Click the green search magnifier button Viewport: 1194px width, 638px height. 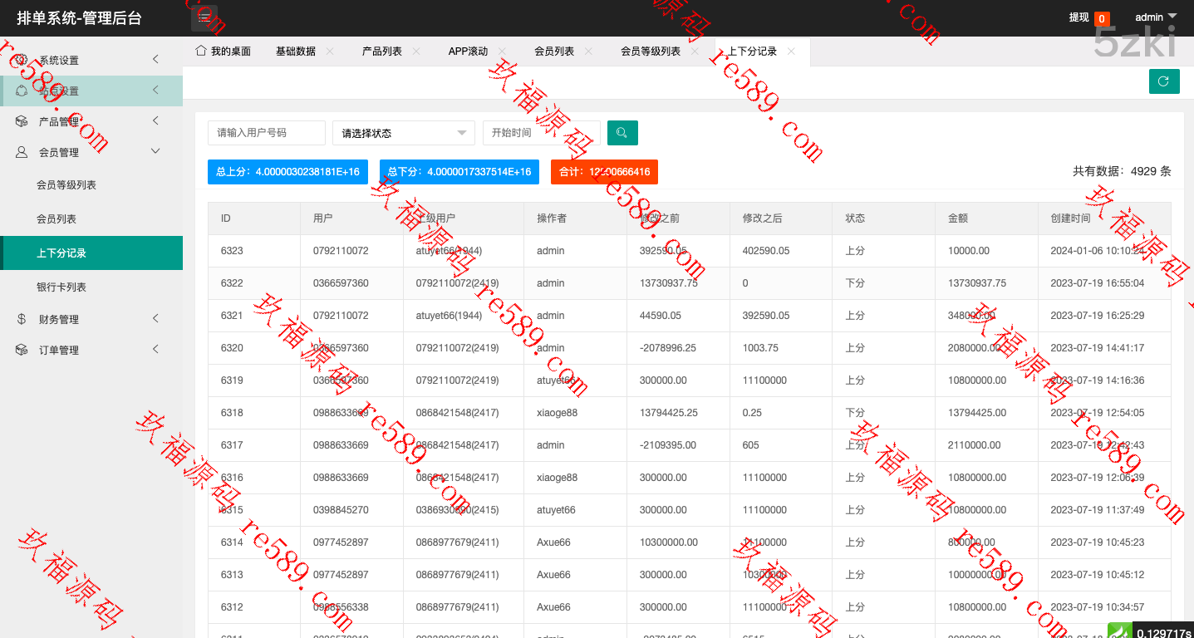pyautogui.click(x=622, y=133)
